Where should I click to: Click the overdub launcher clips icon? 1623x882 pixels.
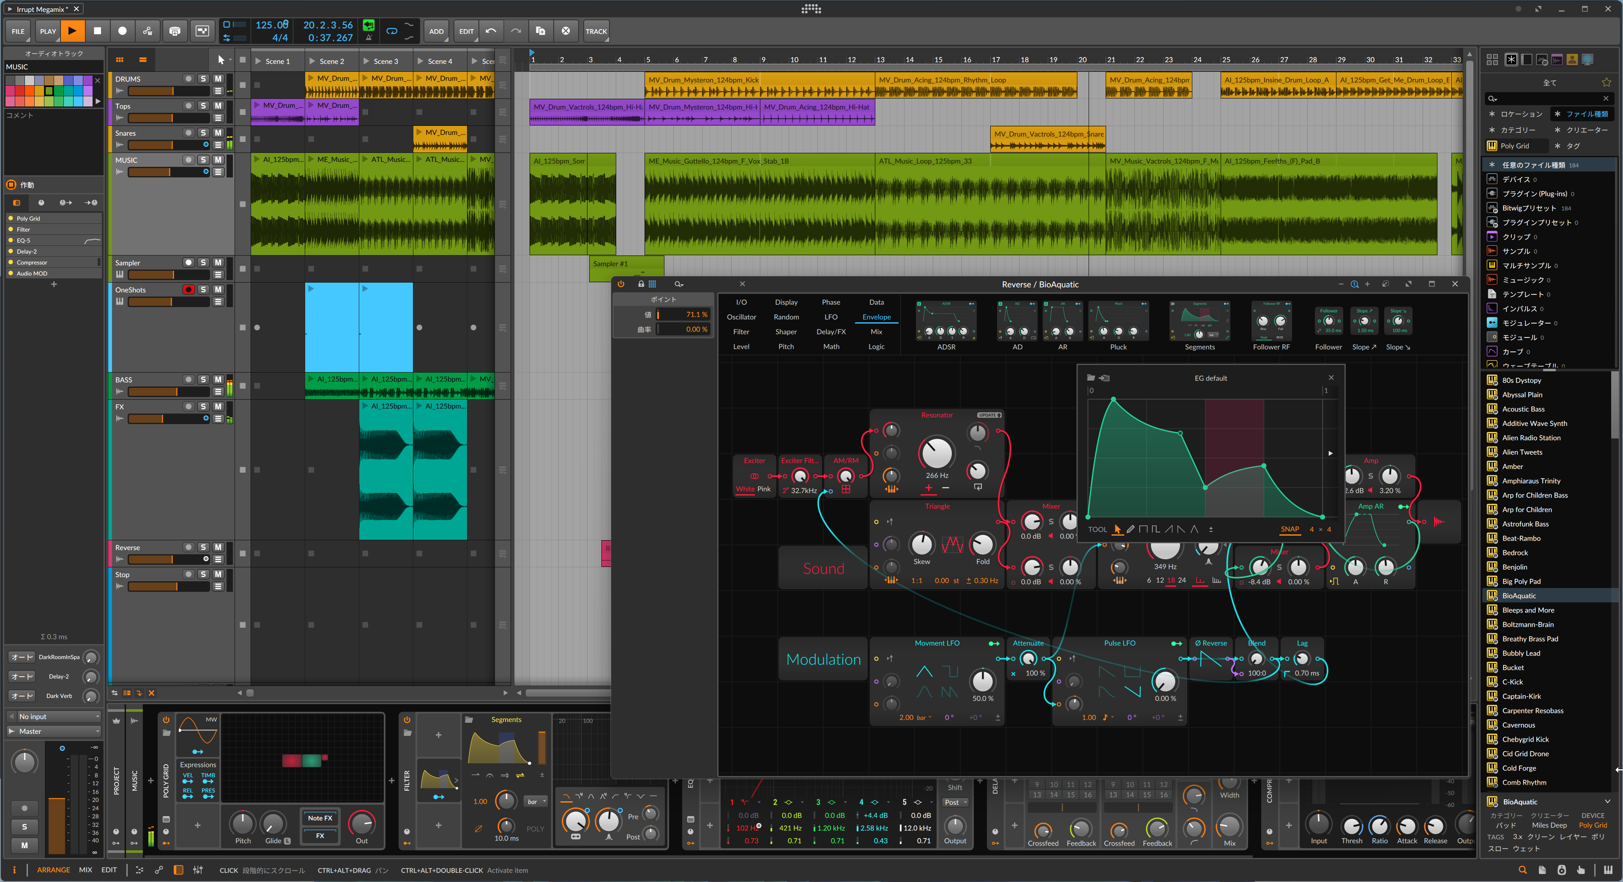[175, 31]
